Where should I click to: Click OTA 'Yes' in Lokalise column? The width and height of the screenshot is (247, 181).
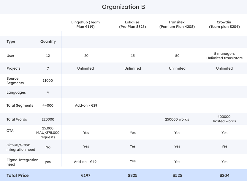click(133, 133)
